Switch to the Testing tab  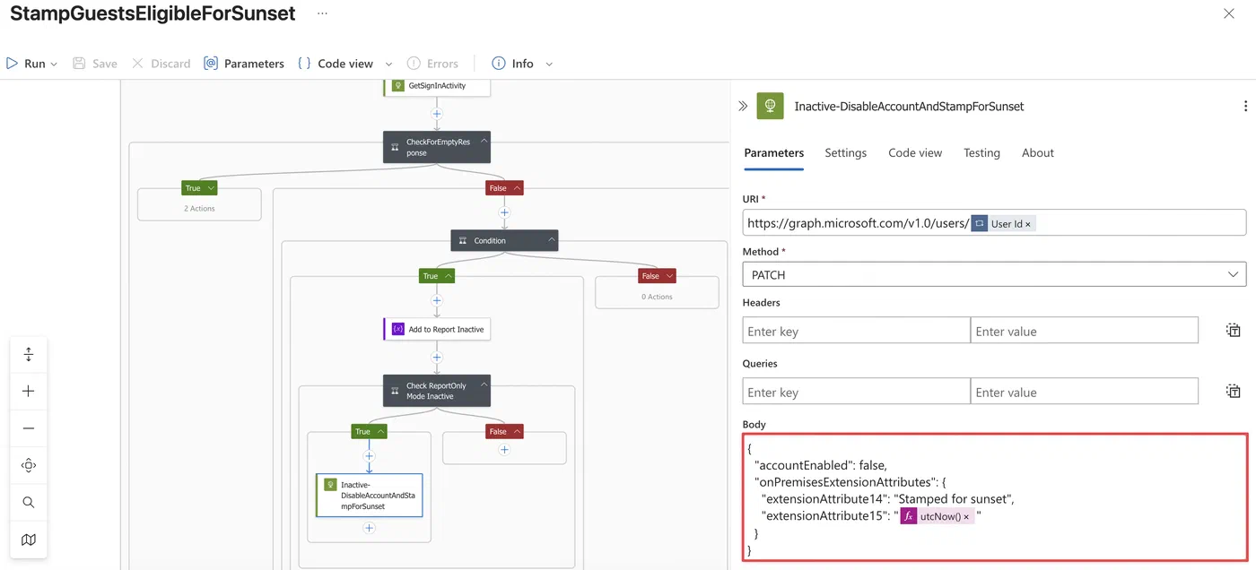[981, 152]
